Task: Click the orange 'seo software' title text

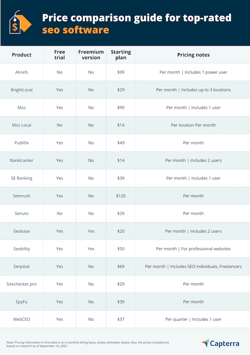Action: point(75,30)
